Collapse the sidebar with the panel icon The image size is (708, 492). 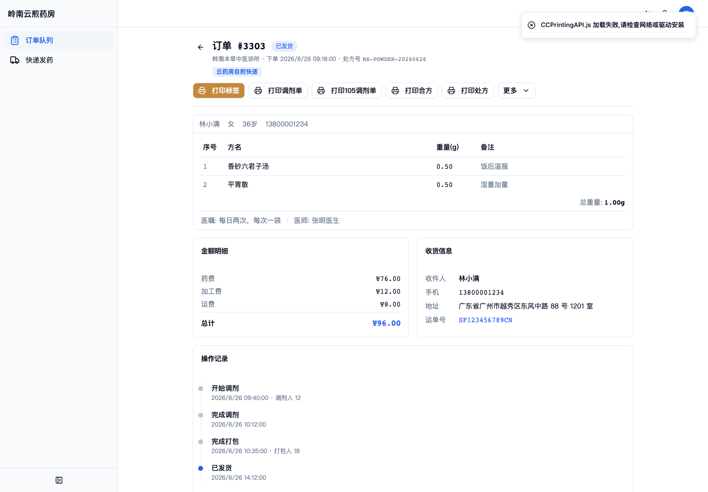point(59,480)
